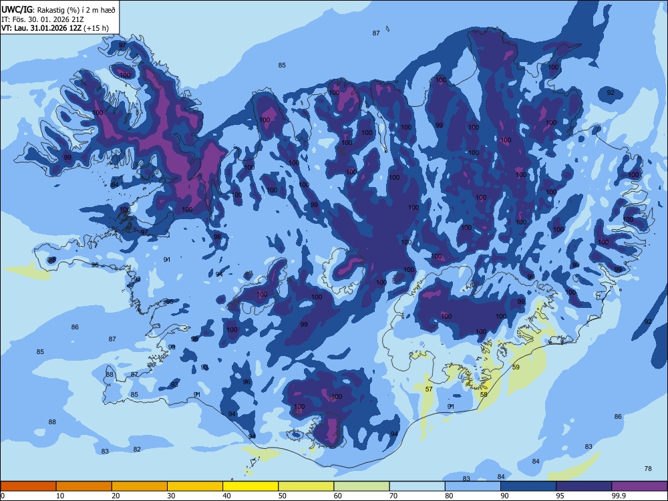The image size is (668, 501).
Task: Click the title "UWC/IG: Rakastig (%) í 2 m hæð"
Action: pos(58,10)
